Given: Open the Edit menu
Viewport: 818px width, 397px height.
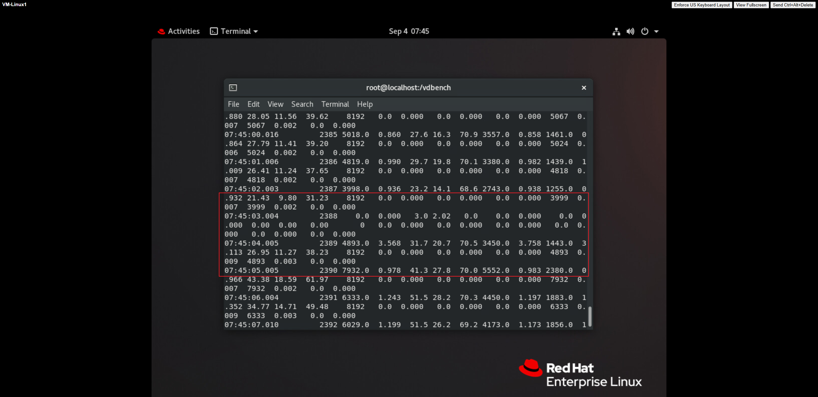Looking at the screenshot, I should 253,104.
